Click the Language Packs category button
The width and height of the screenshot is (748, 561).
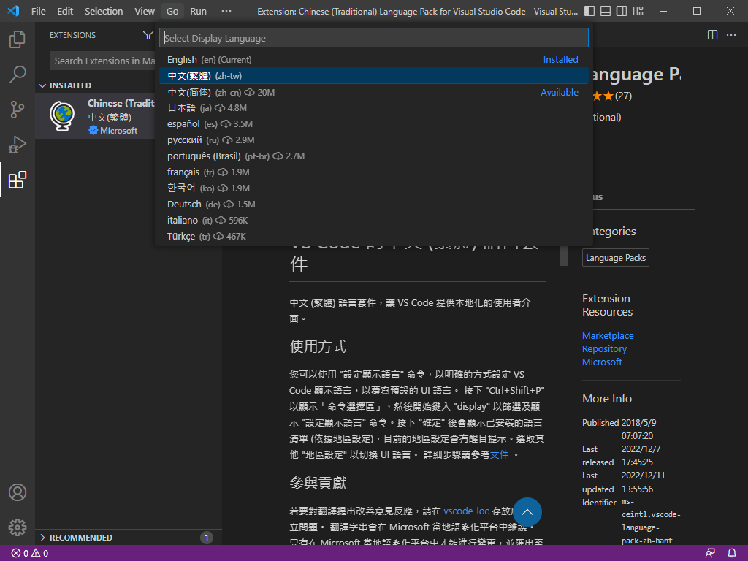(615, 258)
